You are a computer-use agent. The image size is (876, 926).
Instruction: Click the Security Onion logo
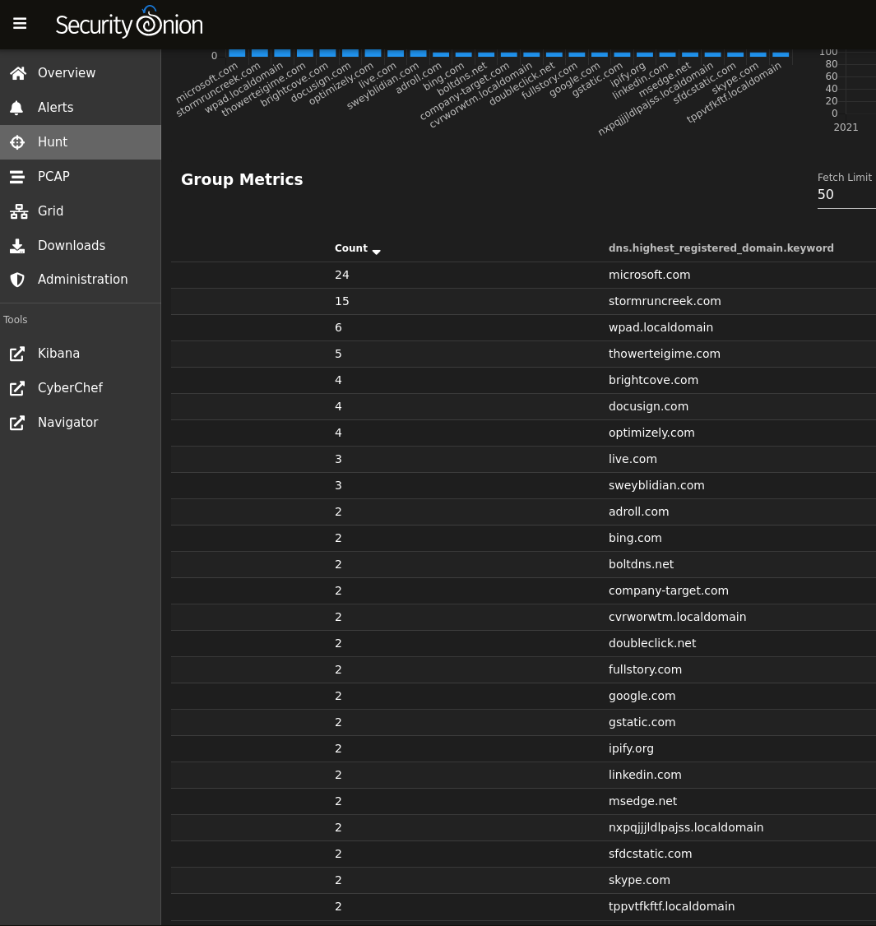129,22
